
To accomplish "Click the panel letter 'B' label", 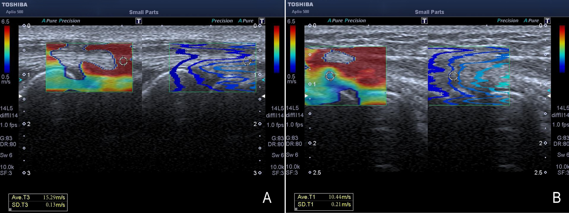I will tap(557, 198).
